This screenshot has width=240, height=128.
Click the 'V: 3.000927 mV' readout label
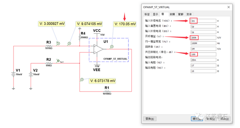[52, 24]
